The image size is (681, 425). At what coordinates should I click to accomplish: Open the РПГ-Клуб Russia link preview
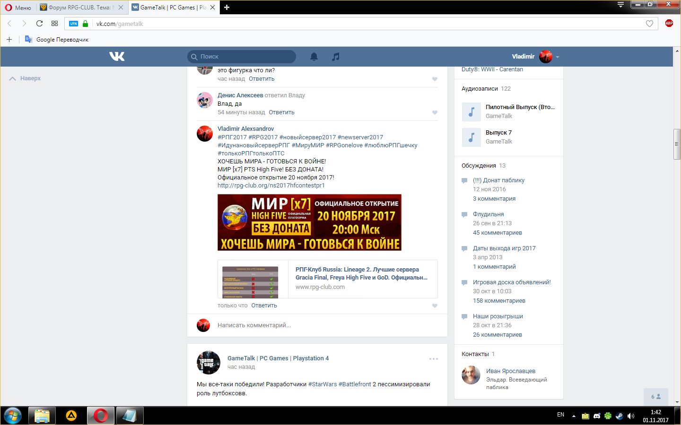pyautogui.click(x=327, y=279)
